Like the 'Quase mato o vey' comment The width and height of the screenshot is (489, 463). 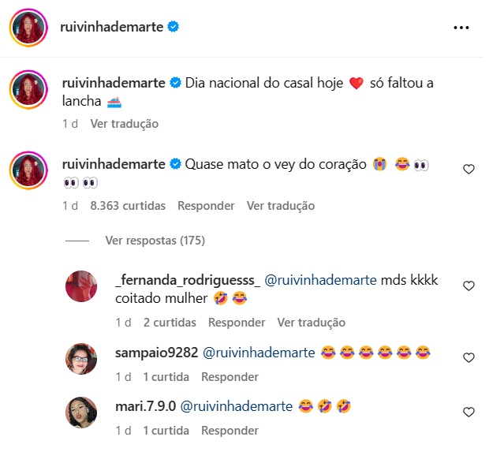click(468, 169)
